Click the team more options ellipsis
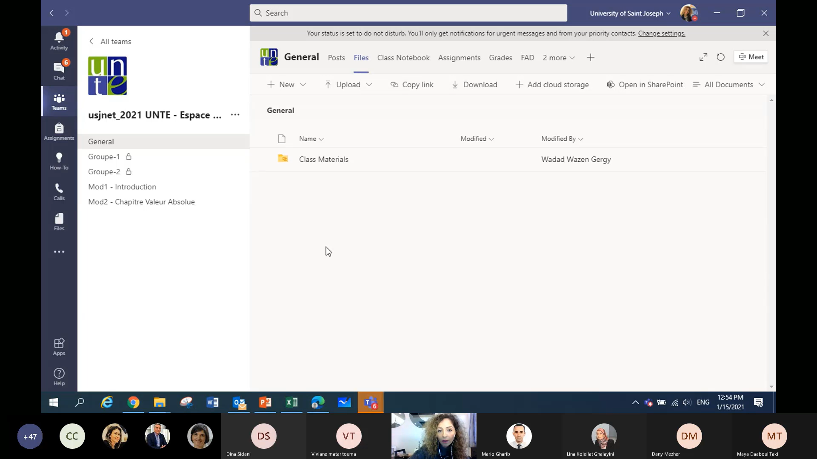 (x=235, y=115)
